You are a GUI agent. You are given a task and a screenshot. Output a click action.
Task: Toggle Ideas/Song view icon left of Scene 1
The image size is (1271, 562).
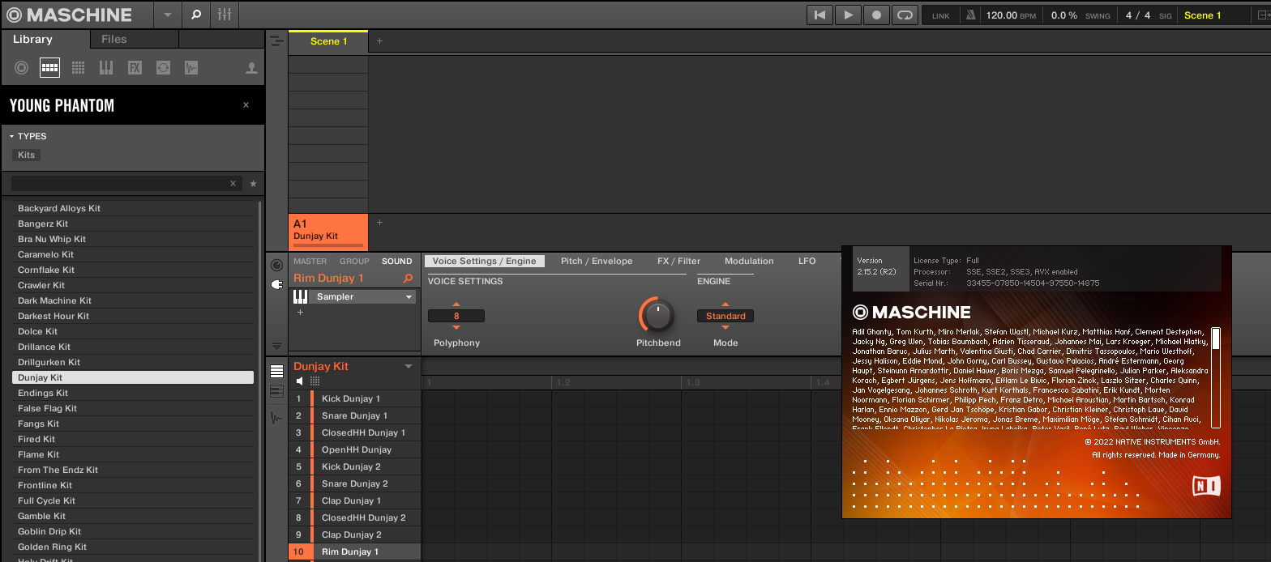click(x=276, y=40)
